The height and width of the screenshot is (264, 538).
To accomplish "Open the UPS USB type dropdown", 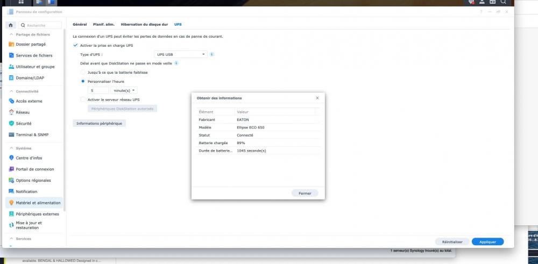I will [x=180, y=54].
